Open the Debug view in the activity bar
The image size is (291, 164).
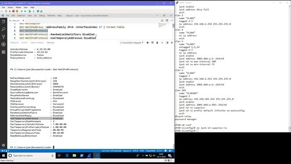[4, 45]
